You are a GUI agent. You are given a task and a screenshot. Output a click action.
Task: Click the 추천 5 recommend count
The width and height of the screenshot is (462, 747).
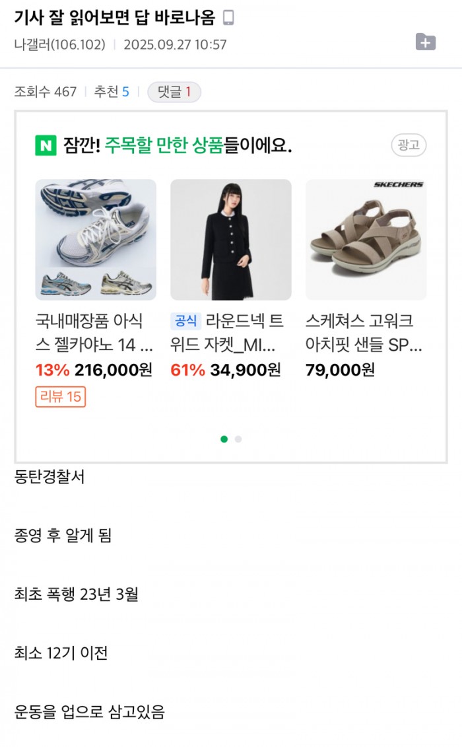point(112,92)
